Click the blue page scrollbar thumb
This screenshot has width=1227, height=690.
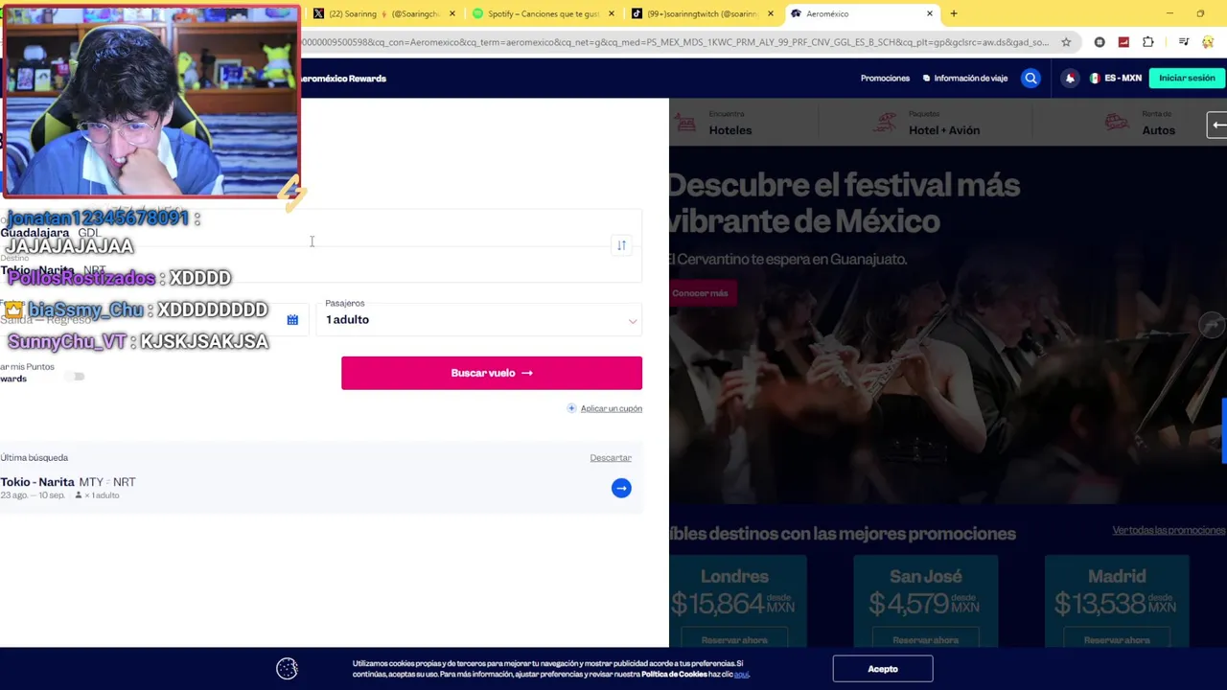[1224, 429]
